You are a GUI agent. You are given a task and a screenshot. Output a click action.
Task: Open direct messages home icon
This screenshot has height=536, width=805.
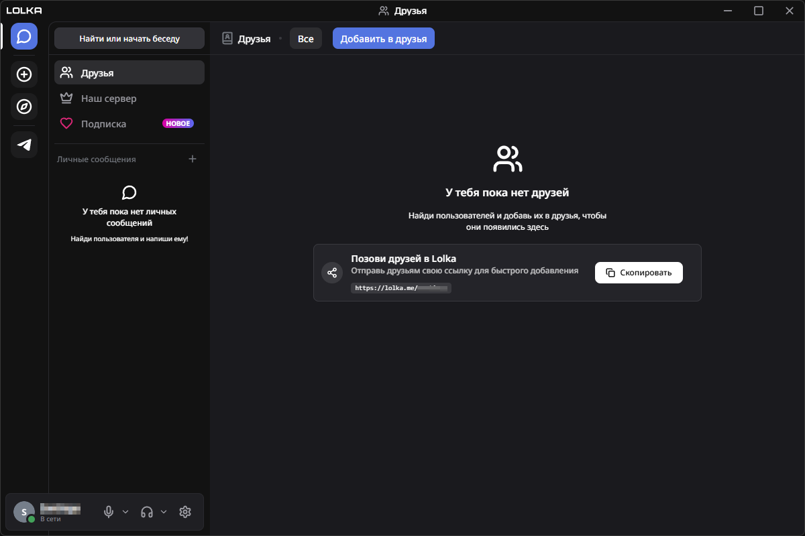pos(24,36)
